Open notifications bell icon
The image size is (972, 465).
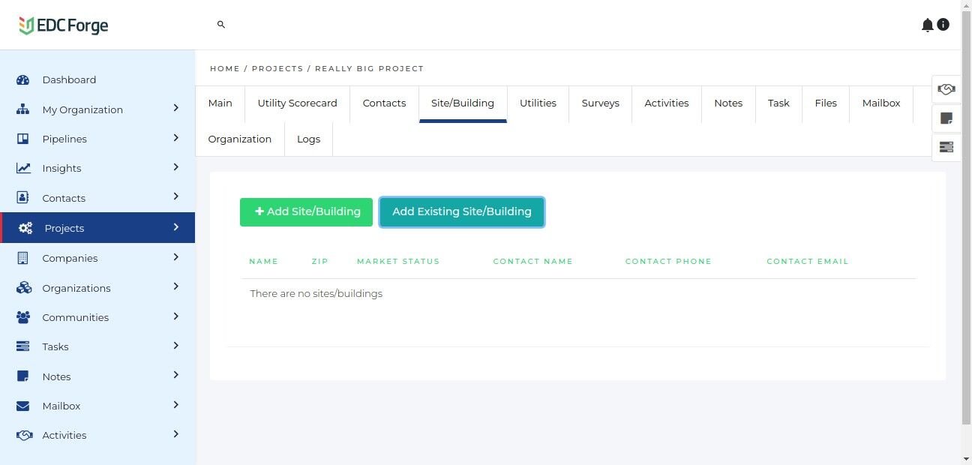[x=928, y=25]
